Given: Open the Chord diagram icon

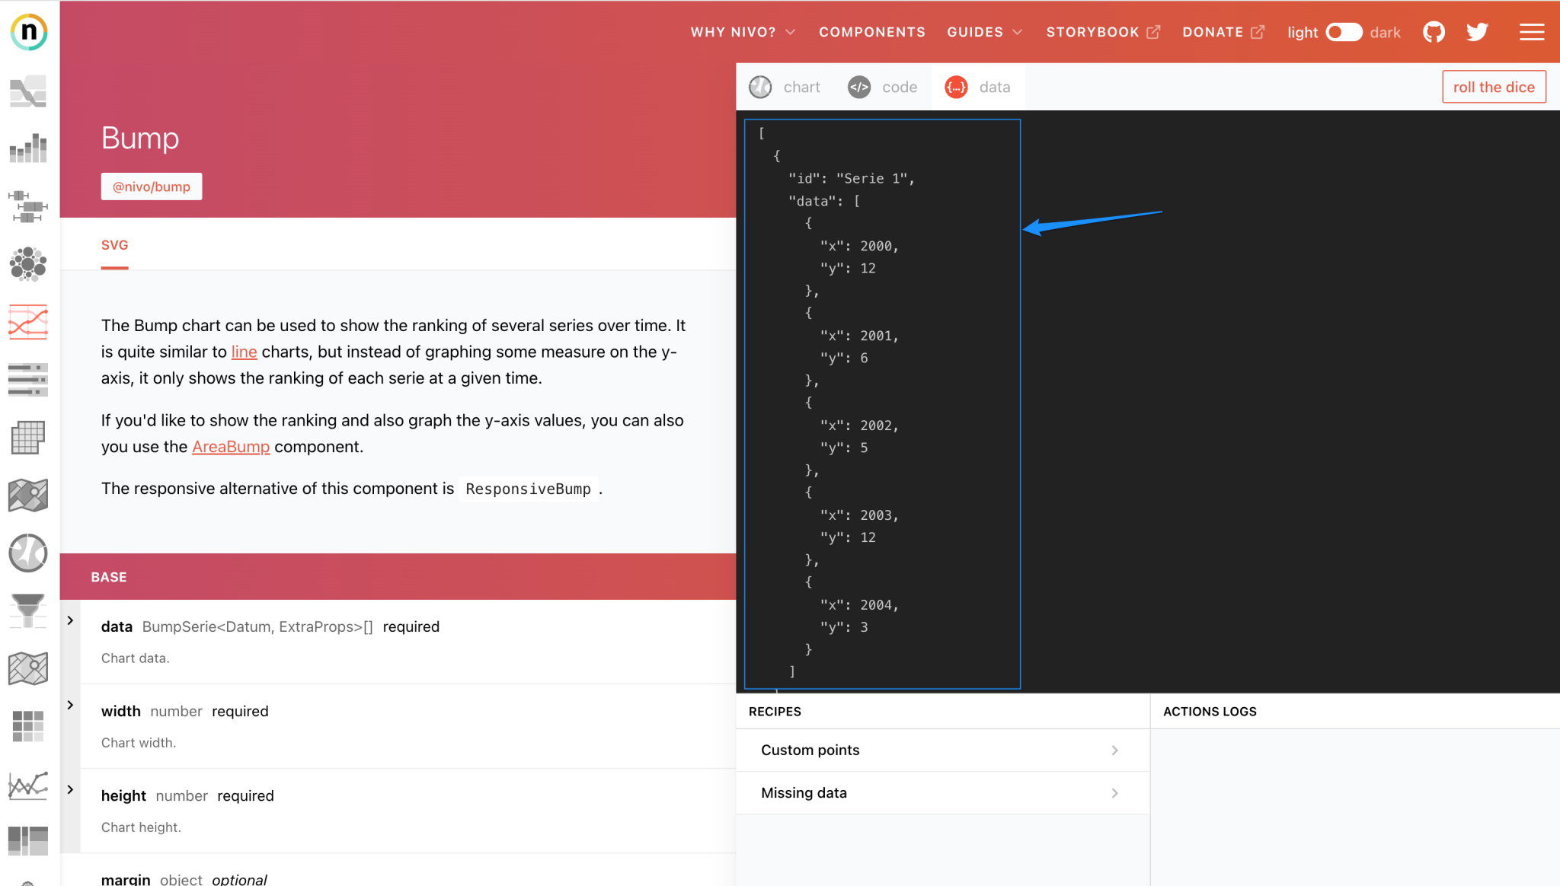Looking at the screenshot, I should 28,553.
